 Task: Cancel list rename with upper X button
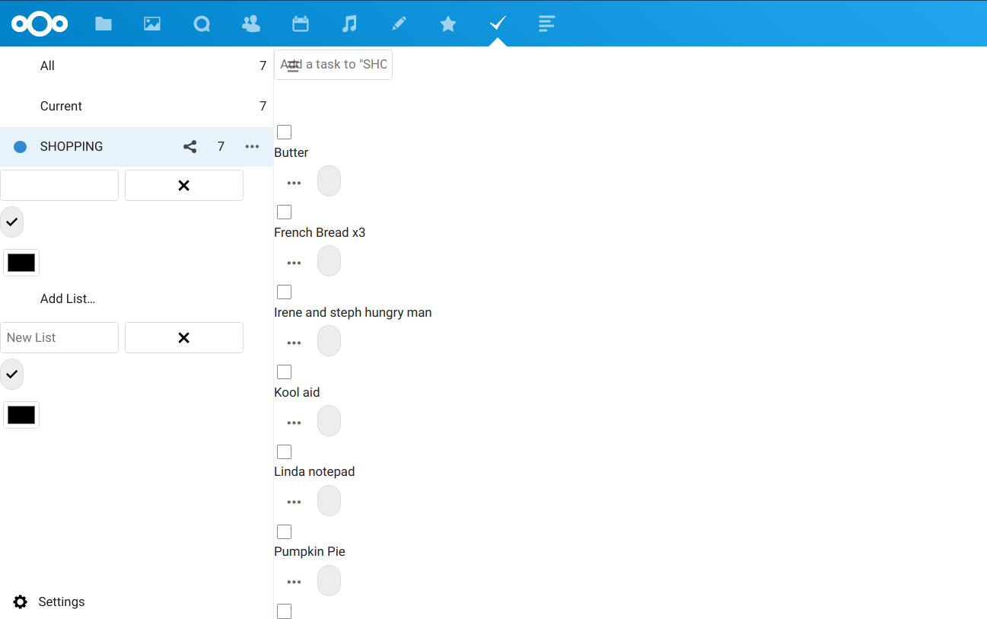pos(184,185)
